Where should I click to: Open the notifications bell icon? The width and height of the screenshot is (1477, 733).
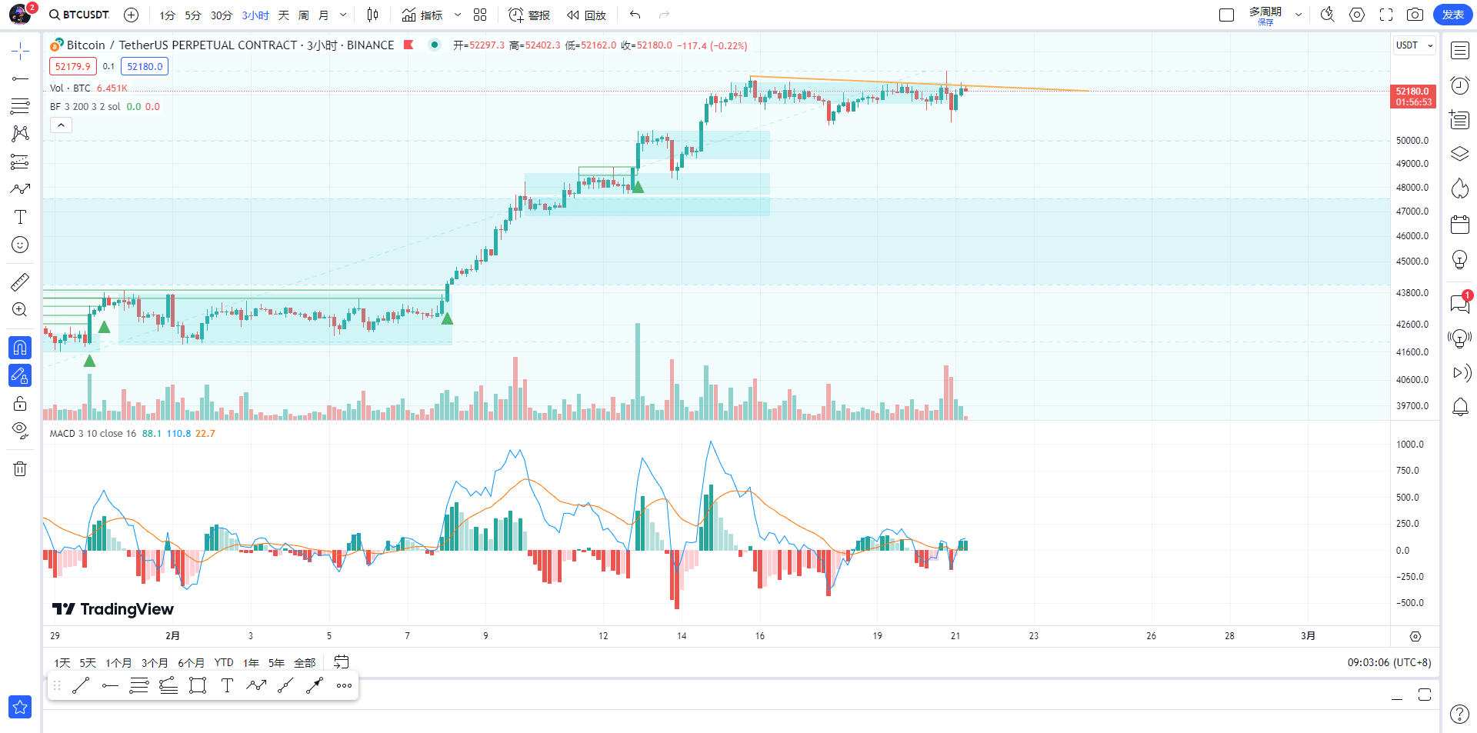click(1460, 407)
